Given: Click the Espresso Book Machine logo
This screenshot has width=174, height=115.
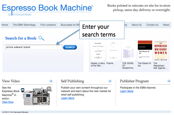Looking at the screenshot, I should (x=48, y=10).
